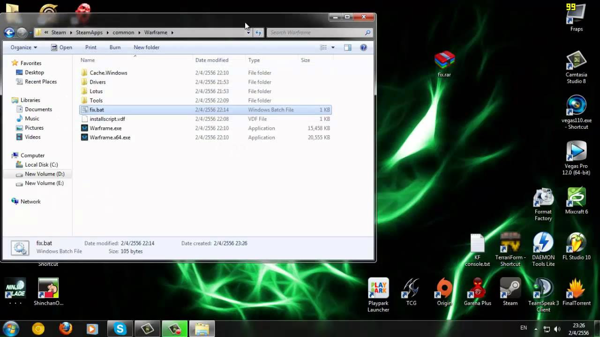Viewport: 600px width, 337px height.
Task: Expand the arrow after SteamApps breadcrumb
Action: point(107,32)
